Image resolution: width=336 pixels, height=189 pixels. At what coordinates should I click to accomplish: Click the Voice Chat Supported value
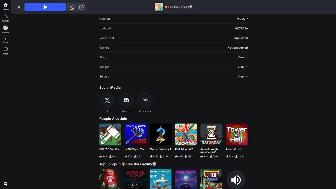pyautogui.click(x=241, y=38)
